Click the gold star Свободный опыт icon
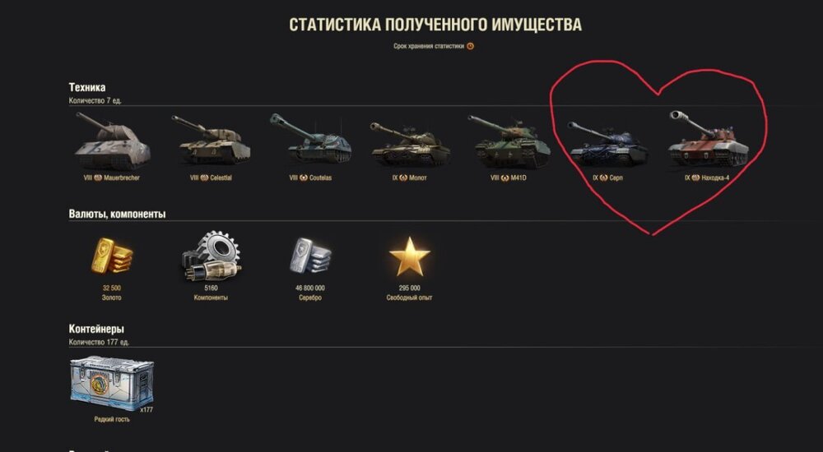The width and height of the screenshot is (823, 452). pyautogui.click(x=409, y=256)
